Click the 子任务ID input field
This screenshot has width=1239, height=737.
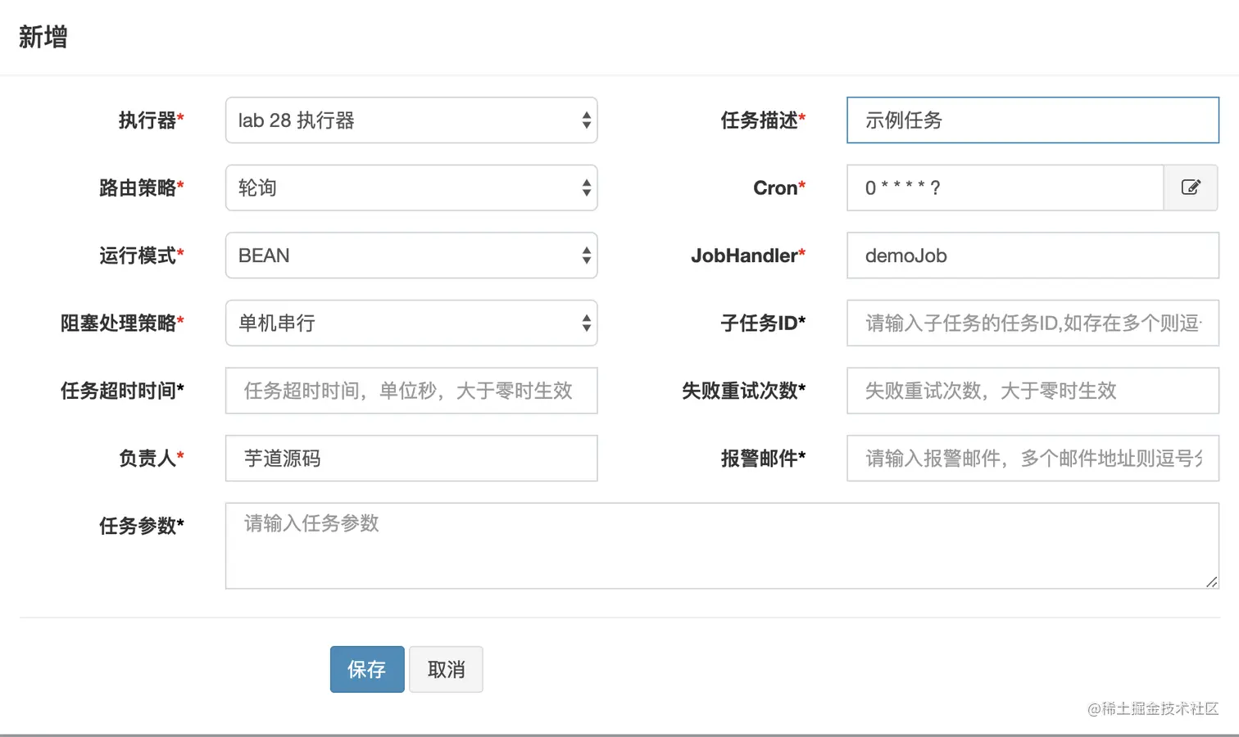pyautogui.click(x=1032, y=323)
